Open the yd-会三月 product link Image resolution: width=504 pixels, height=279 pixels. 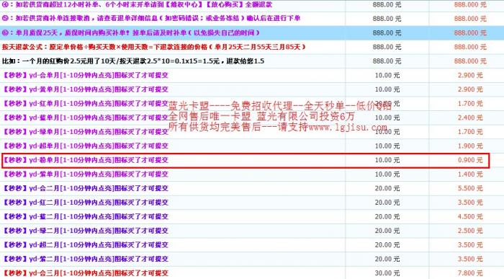[x=86, y=273]
